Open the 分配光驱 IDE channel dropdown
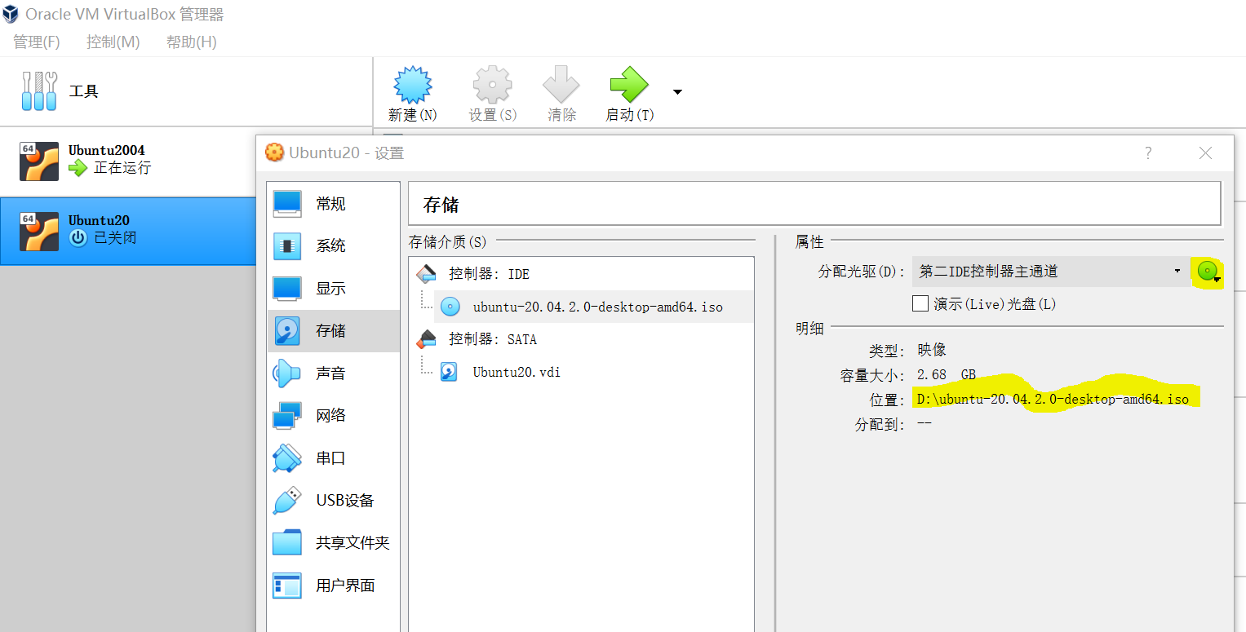 [x=1050, y=271]
